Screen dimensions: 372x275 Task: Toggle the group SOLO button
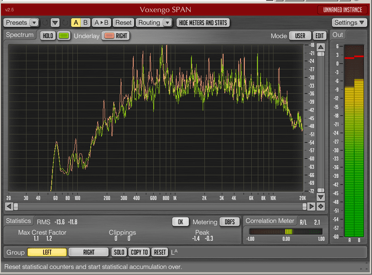[119, 252]
